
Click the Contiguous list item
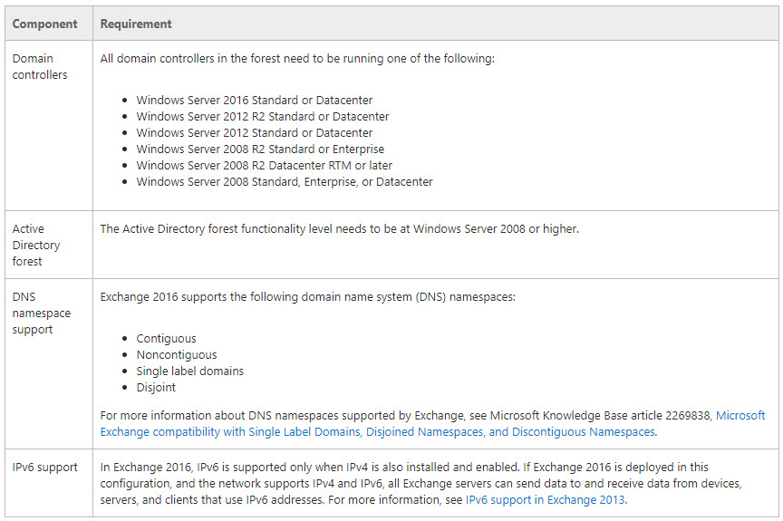(x=166, y=338)
